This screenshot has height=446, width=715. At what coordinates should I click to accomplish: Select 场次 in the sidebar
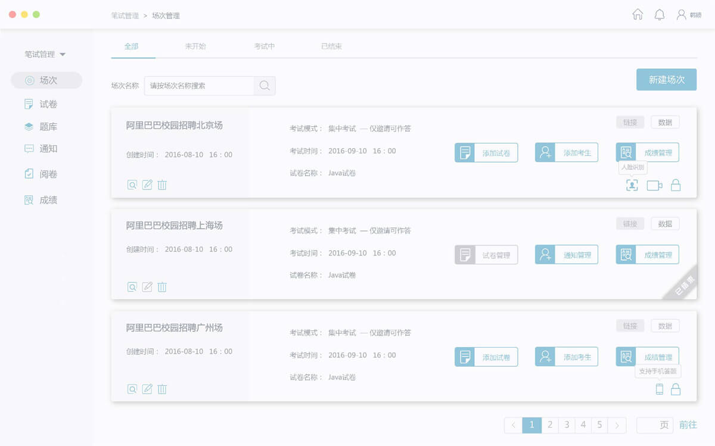click(x=46, y=80)
